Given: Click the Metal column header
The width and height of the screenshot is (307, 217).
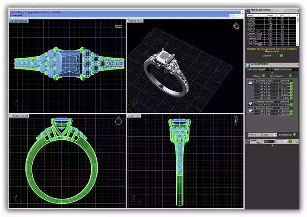Looking at the screenshot, I should [255, 15].
